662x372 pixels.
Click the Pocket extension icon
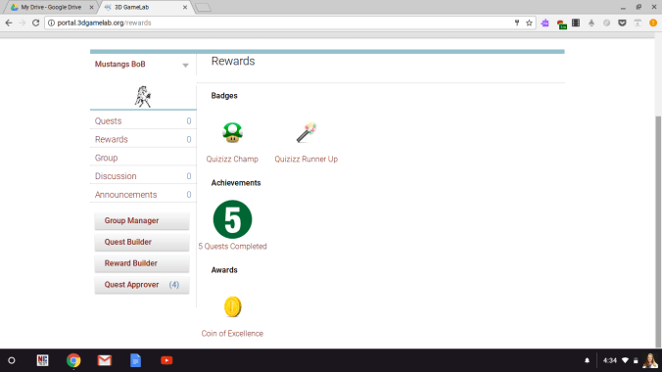tap(622, 23)
